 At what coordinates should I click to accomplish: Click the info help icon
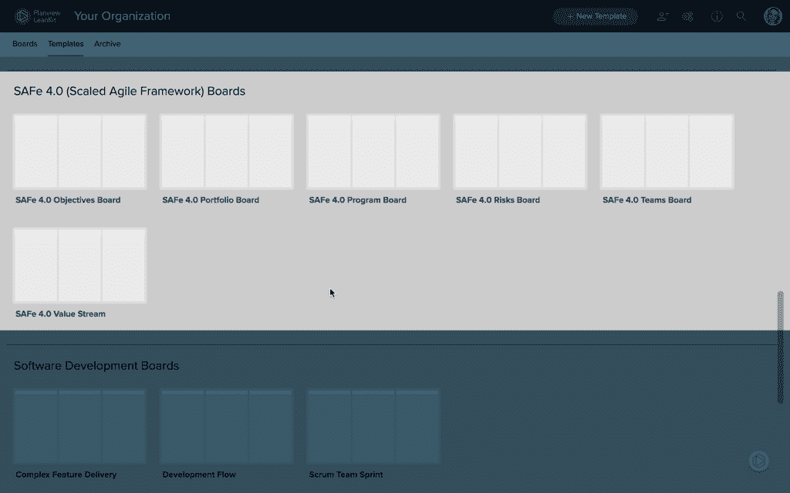tap(717, 17)
